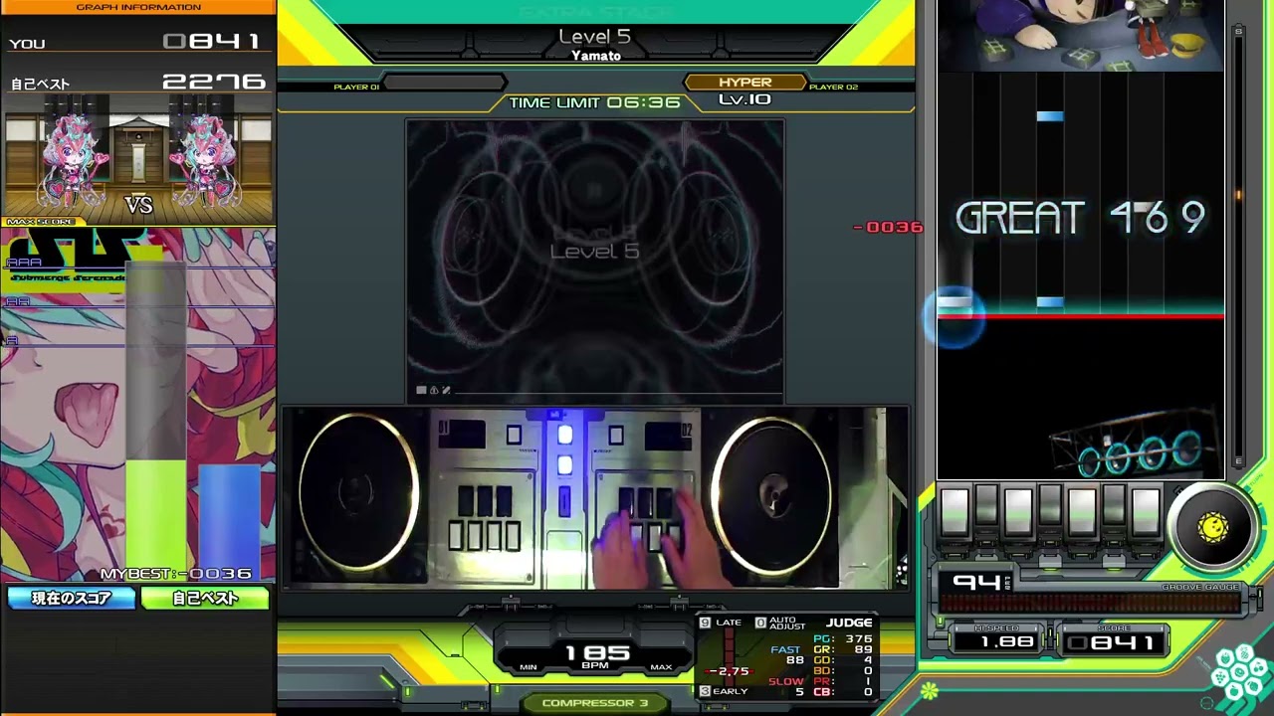Click the 現在のスコア blue label
This screenshot has width=1274, height=716.
coord(71,598)
